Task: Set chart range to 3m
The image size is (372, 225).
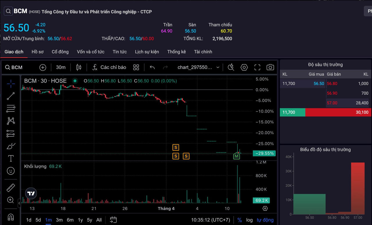Action: pos(59,220)
